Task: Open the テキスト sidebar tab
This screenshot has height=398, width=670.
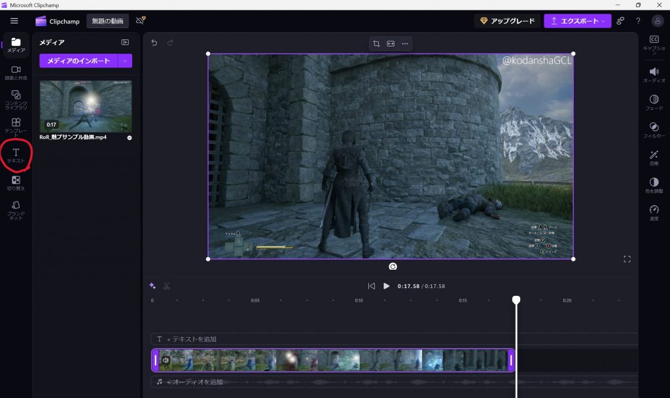Action: coord(16,155)
